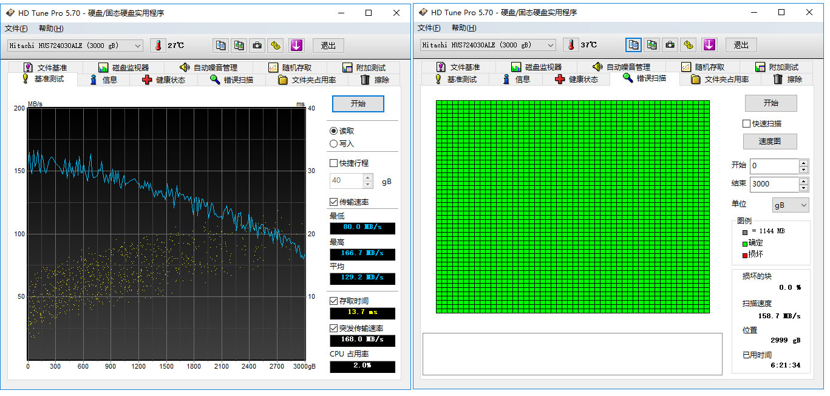The image size is (830, 396).
Task: Click the thermometer icon showing 27℃
Action: click(x=158, y=46)
